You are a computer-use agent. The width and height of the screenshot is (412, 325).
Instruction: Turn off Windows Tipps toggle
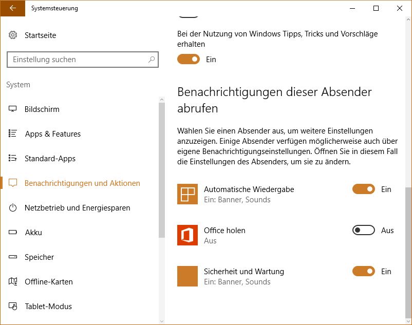189,60
